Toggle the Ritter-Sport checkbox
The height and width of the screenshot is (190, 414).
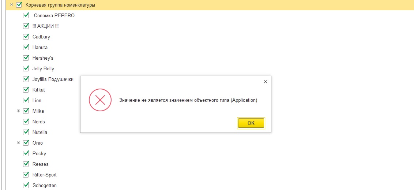click(26, 175)
